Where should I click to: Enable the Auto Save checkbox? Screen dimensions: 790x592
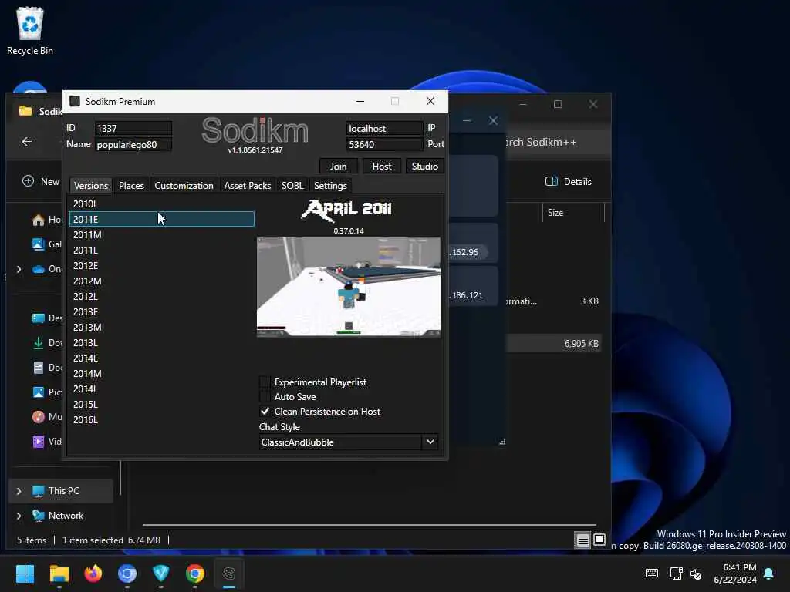265,397
